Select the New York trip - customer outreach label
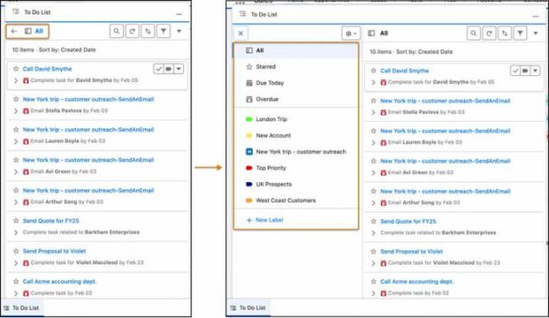The image size is (549, 318). (297, 151)
